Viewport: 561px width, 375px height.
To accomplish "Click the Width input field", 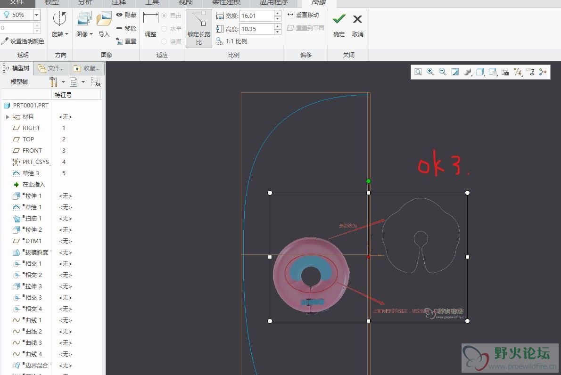I will click(256, 16).
